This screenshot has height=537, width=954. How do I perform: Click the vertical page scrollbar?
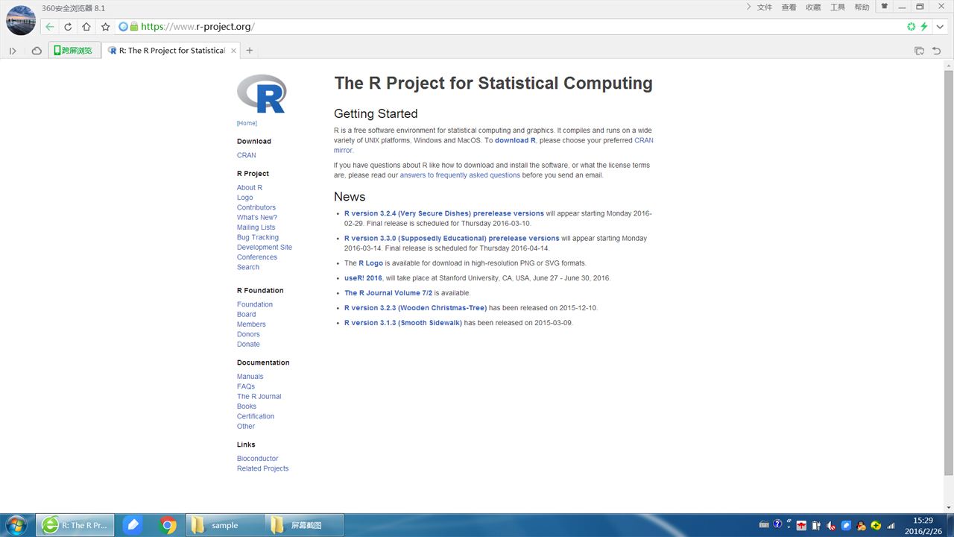[x=948, y=272]
